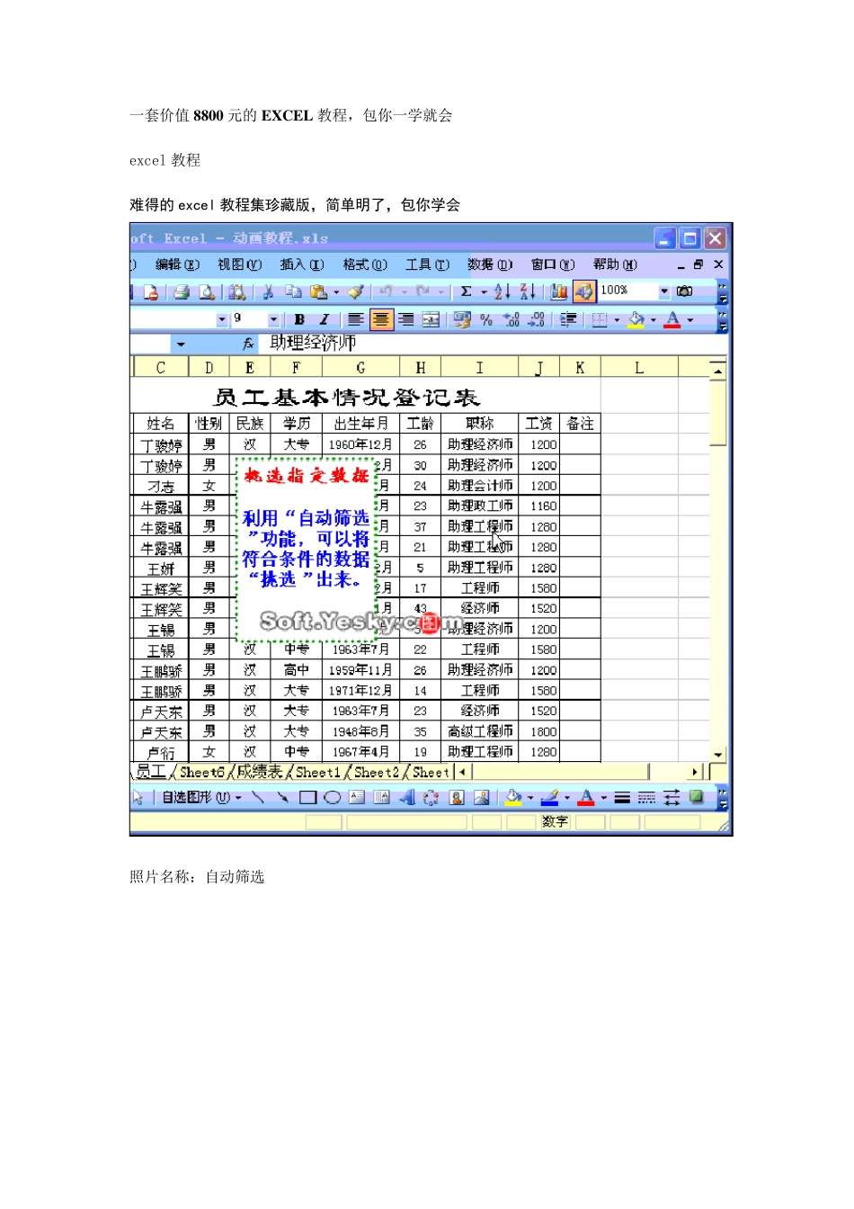
Task: Click the Cut scissors icon
Action: tap(268, 291)
